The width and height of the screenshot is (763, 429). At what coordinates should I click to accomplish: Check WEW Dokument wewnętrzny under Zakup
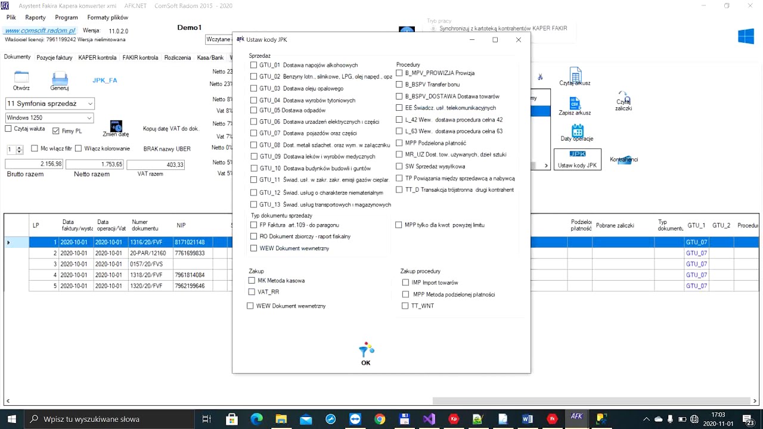point(250,306)
